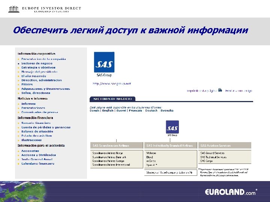Image resolution: width=270 pixels, height=202 pixels.
Task: Open Junta General Anual
Action: (x=37, y=159)
